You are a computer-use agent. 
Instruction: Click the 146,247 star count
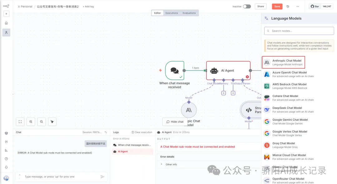(x=327, y=7)
